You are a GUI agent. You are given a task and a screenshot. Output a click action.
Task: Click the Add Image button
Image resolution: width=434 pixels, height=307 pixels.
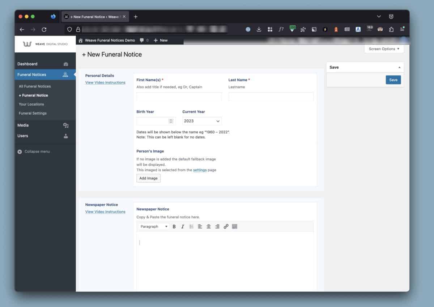click(x=148, y=178)
